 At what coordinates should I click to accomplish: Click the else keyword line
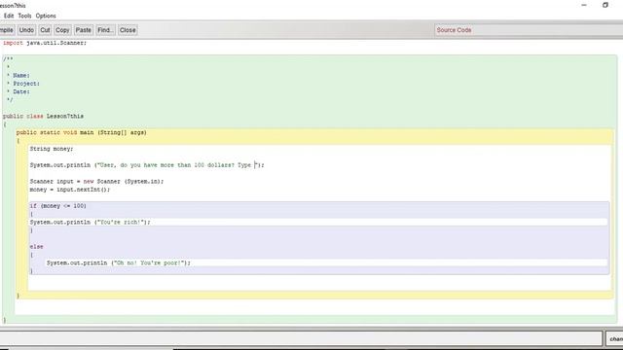pyautogui.click(x=37, y=247)
